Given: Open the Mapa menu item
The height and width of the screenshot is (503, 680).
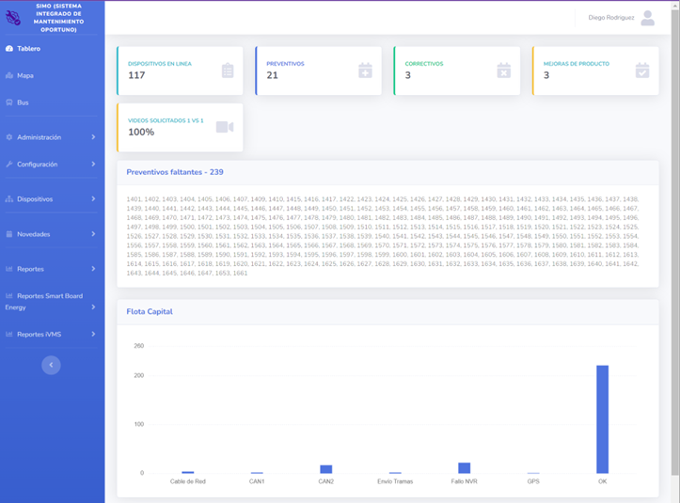Looking at the screenshot, I should [x=25, y=75].
